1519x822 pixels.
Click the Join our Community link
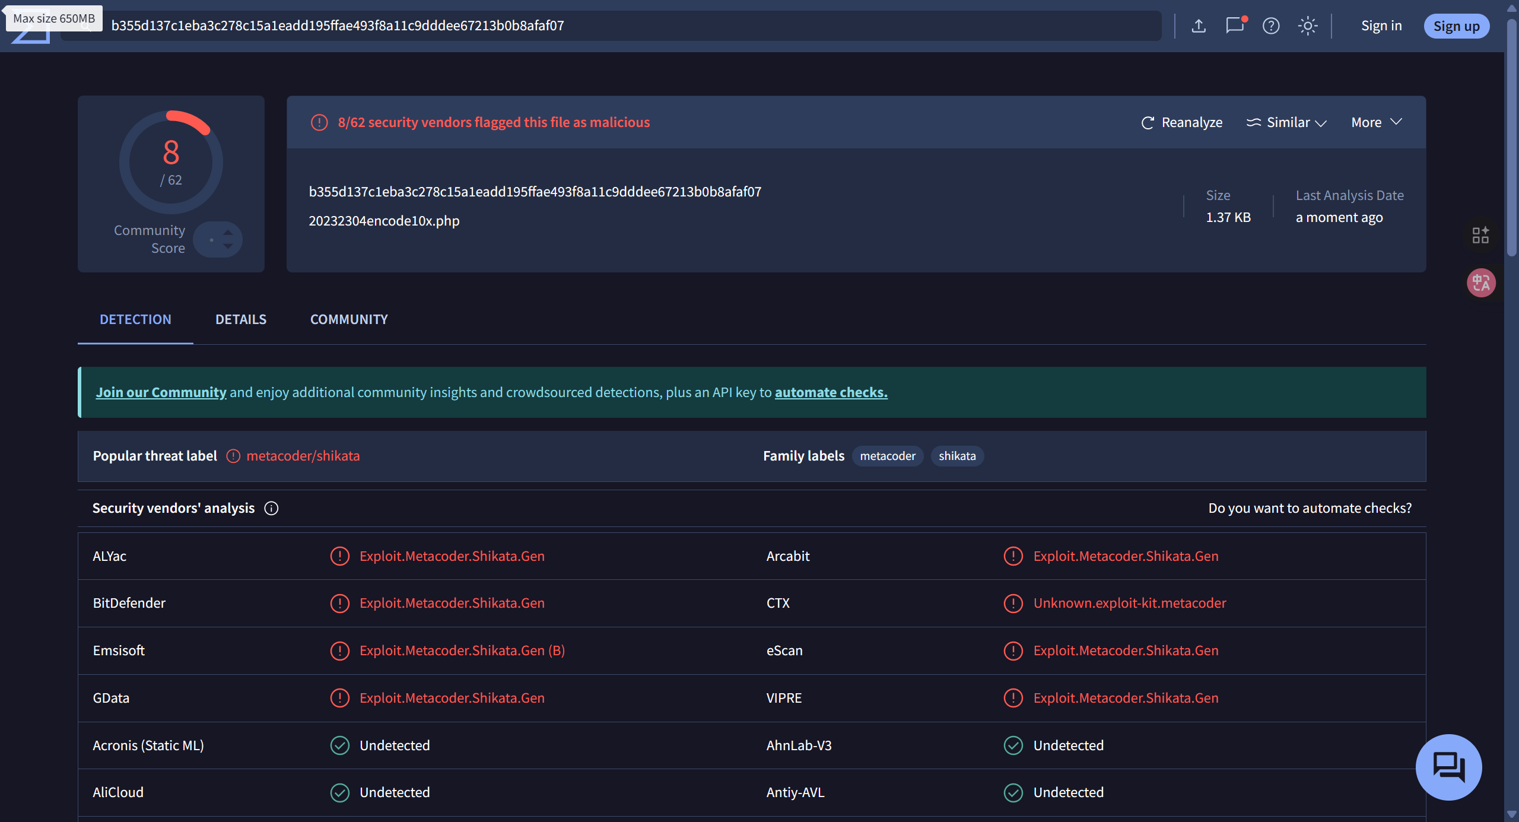click(161, 392)
